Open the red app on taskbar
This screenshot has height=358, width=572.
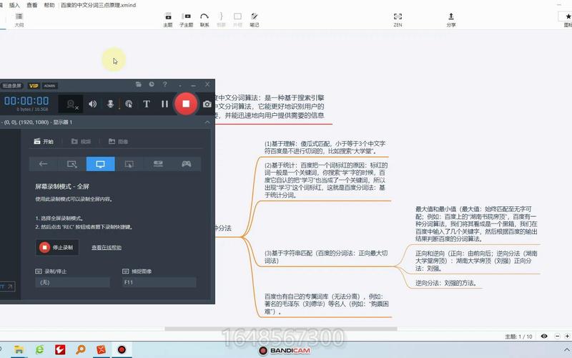[60, 349]
